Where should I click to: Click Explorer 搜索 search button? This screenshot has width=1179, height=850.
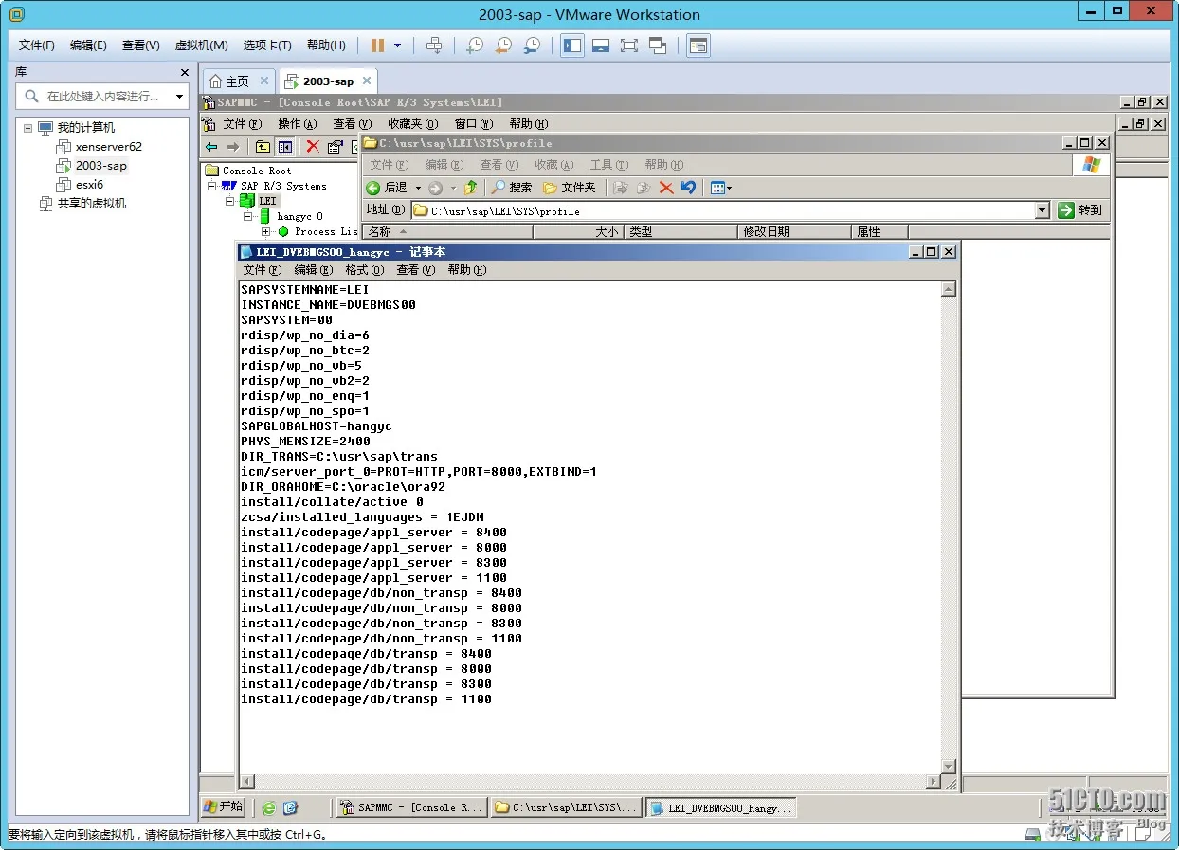[512, 188]
